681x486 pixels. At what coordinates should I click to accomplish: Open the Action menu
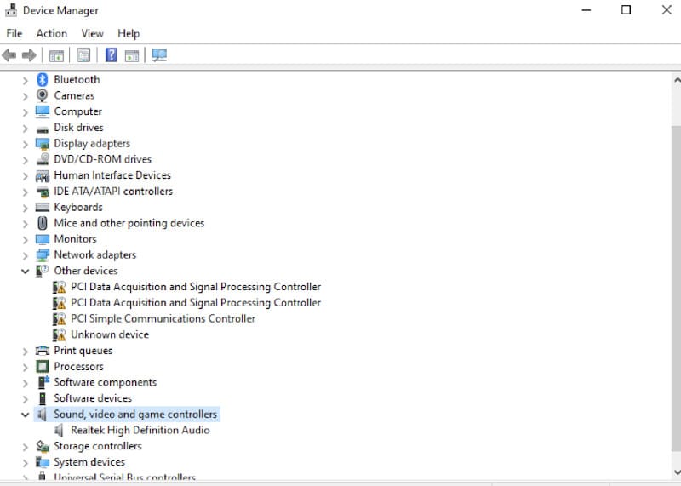tap(52, 33)
